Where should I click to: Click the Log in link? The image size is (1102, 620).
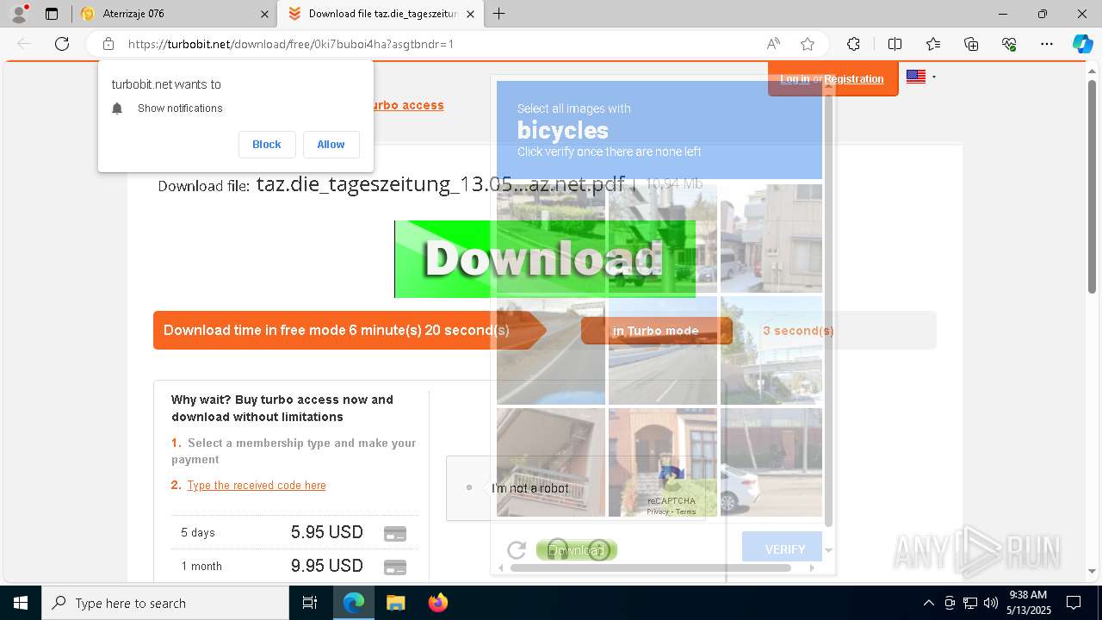(795, 78)
